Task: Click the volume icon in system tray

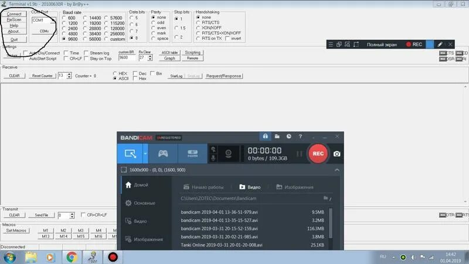Action: (x=413, y=257)
